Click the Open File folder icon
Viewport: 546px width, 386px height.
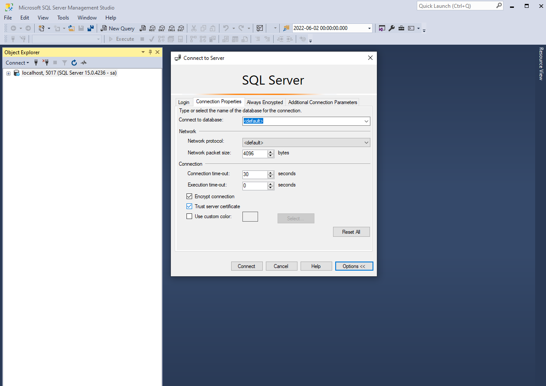click(x=72, y=28)
